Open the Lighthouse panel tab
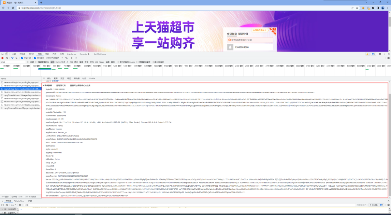 72,54
